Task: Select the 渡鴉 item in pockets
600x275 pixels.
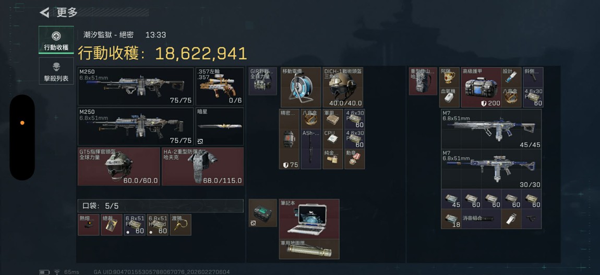Action: (181, 224)
